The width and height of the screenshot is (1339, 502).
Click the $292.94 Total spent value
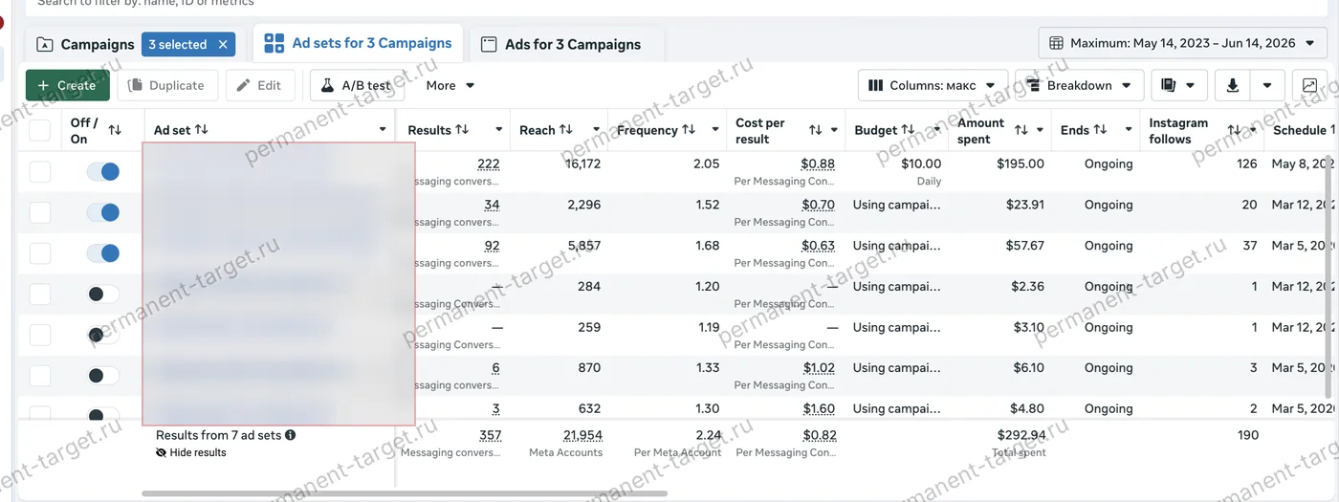(1021, 436)
